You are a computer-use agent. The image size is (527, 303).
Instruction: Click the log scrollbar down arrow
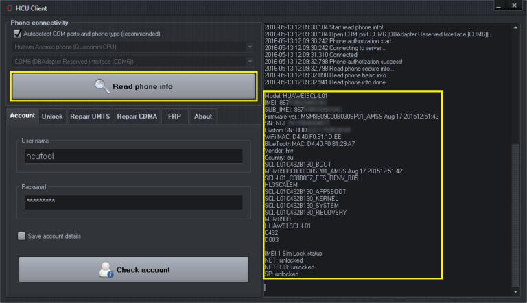[x=515, y=292]
